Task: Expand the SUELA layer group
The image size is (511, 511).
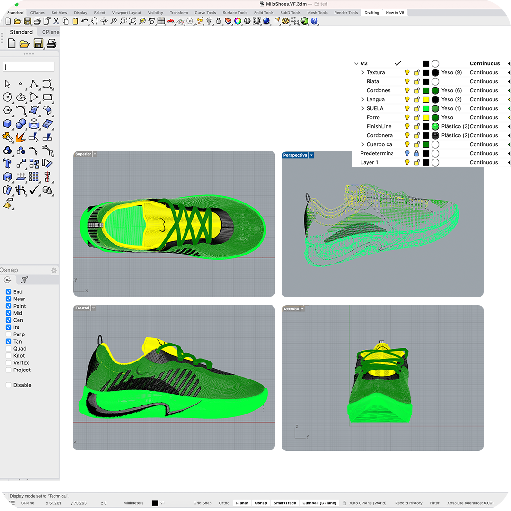Action: click(x=363, y=108)
